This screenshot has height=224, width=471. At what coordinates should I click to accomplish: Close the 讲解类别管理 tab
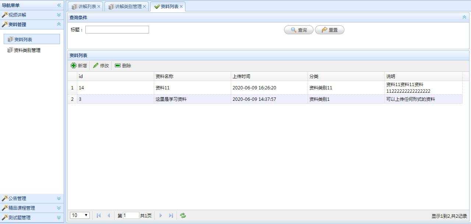point(144,7)
